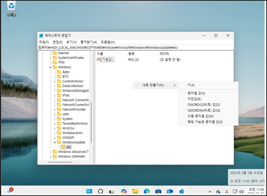Select the Network Connectic key
Viewport: 267px width, 196px height.
click(x=75, y=100)
